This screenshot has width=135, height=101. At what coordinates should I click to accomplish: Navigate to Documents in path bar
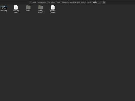[x=42, y=2]
